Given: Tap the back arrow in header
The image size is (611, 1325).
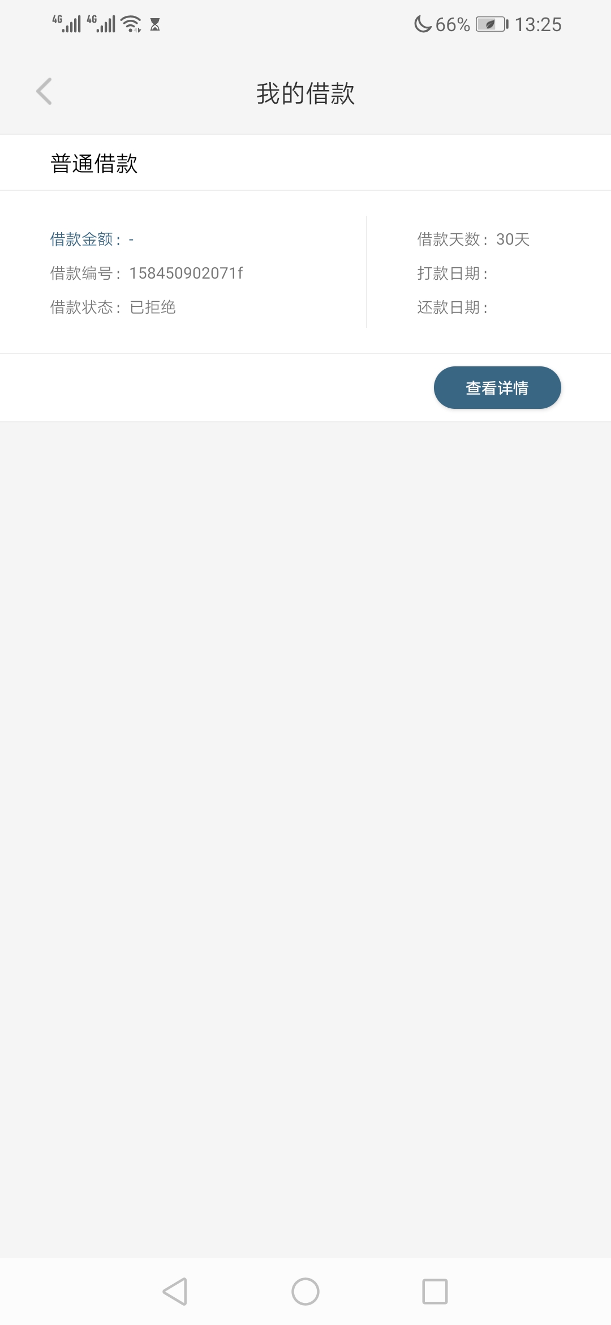Looking at the screenshot, I should point(44,92).
